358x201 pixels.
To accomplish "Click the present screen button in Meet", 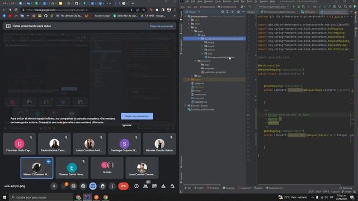I will pyautogui.click(x=93, y=186).
